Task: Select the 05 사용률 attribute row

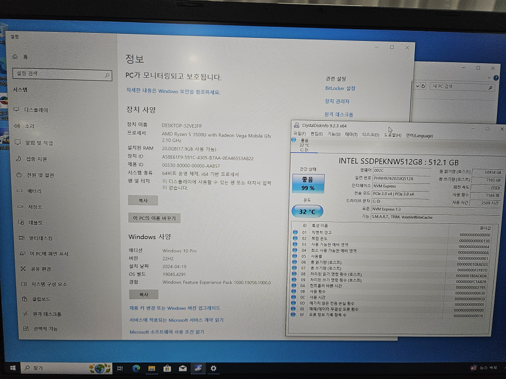Action: 392,257
